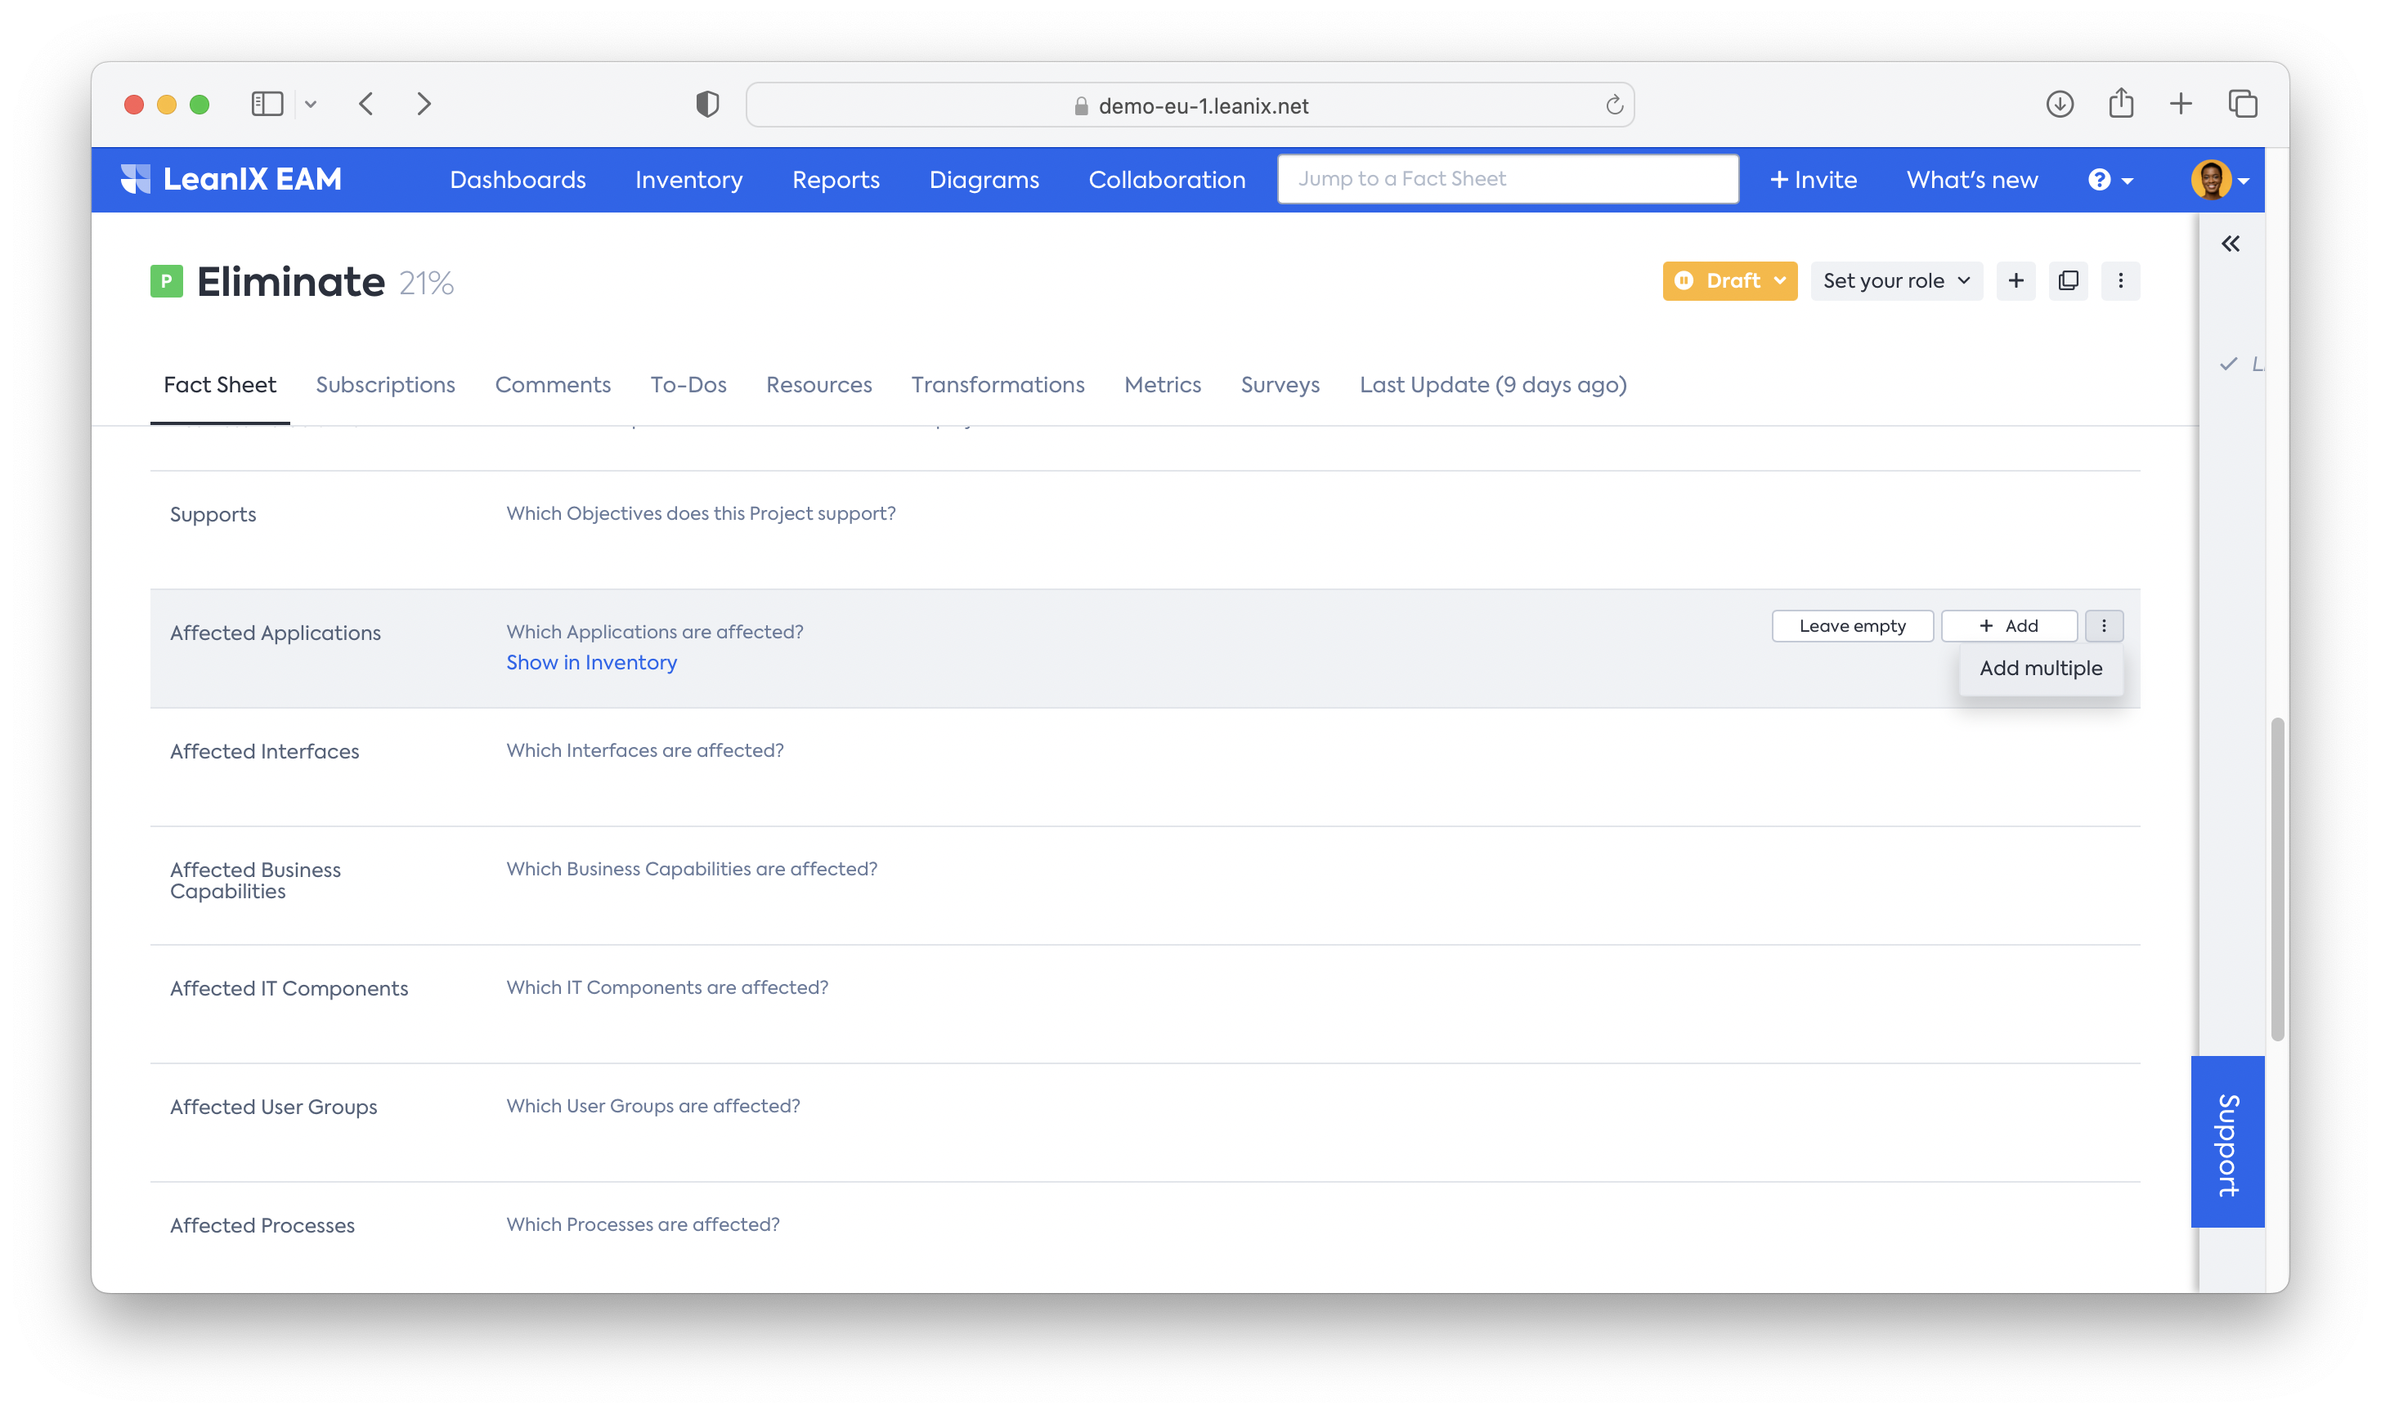Click Safari share icon
The height and width of the screenshot is (1414, 2381).
(2120, 104)
